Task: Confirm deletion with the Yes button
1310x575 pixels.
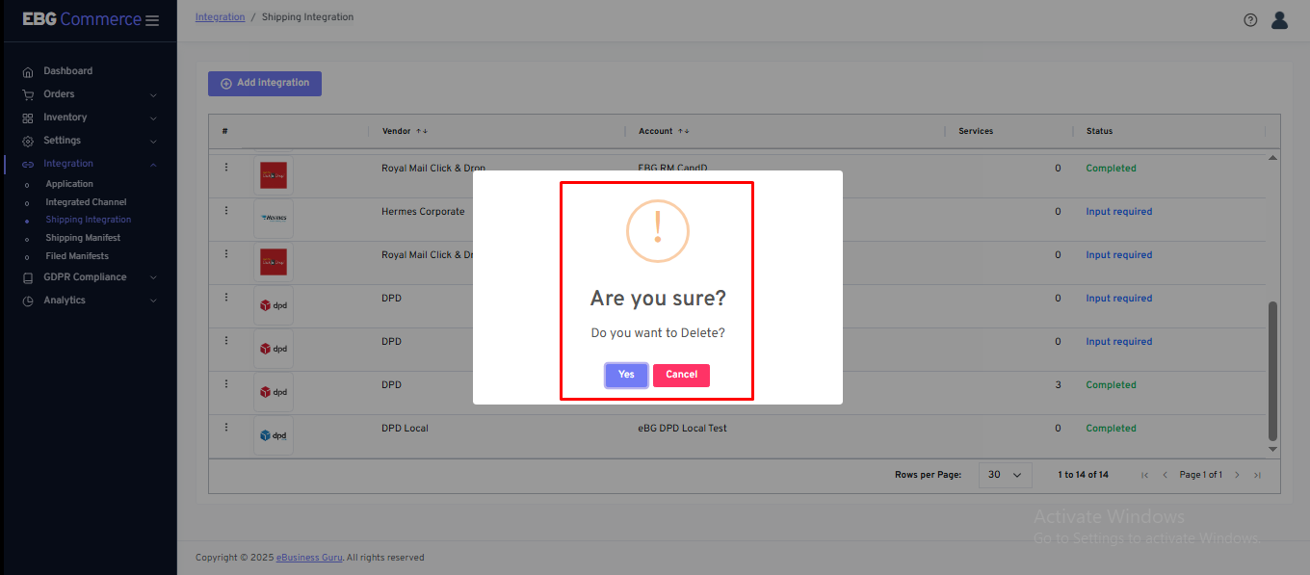Action: (626, 375)
